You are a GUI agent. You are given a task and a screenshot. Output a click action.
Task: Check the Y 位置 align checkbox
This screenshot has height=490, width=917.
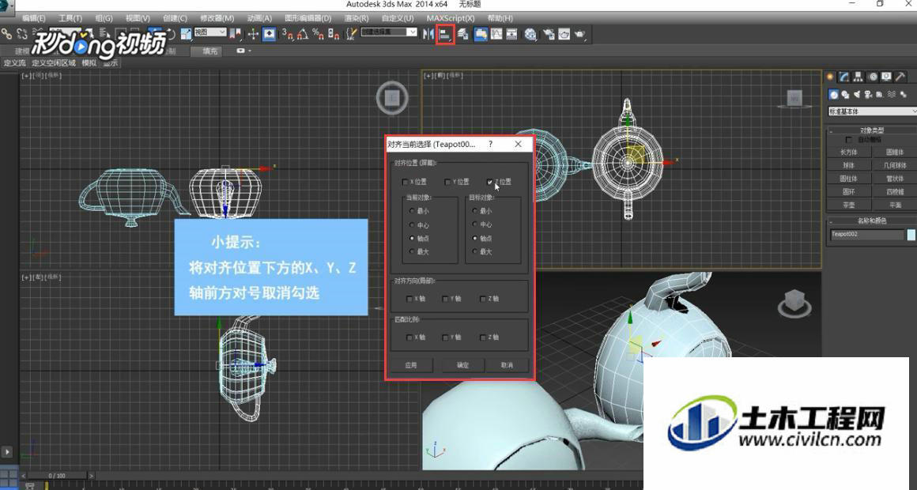coord(447,182)
